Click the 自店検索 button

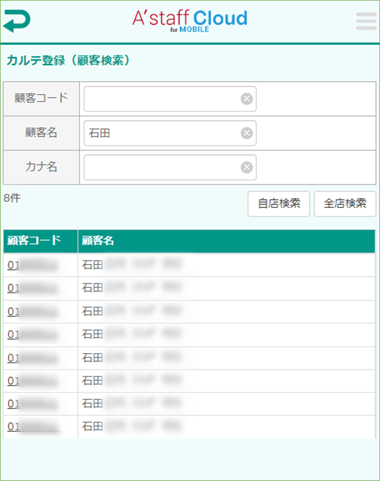279,204
